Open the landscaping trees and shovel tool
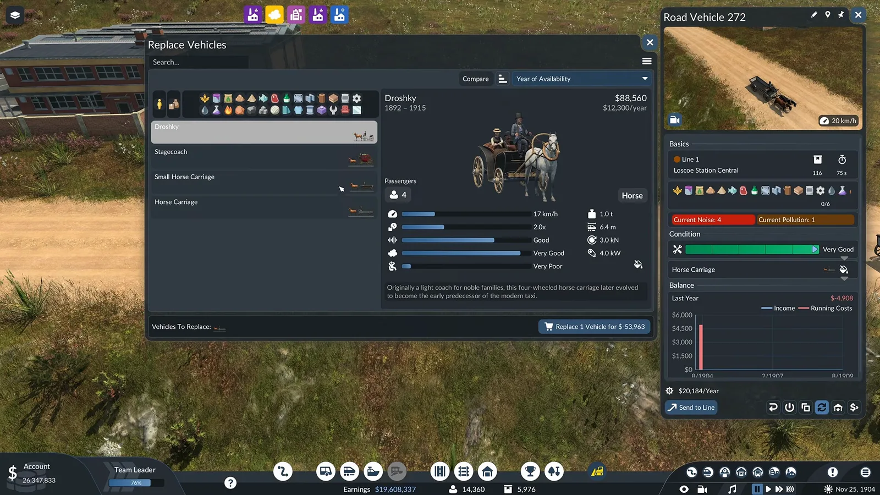Screen dimensions: 880x495 pyautogui.click(x=554, y=471)
